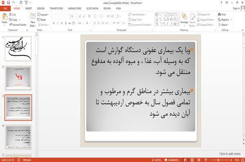The image size is (245, 162).
Task: Click Convert to SmartArt button
Action: (140, 25)
